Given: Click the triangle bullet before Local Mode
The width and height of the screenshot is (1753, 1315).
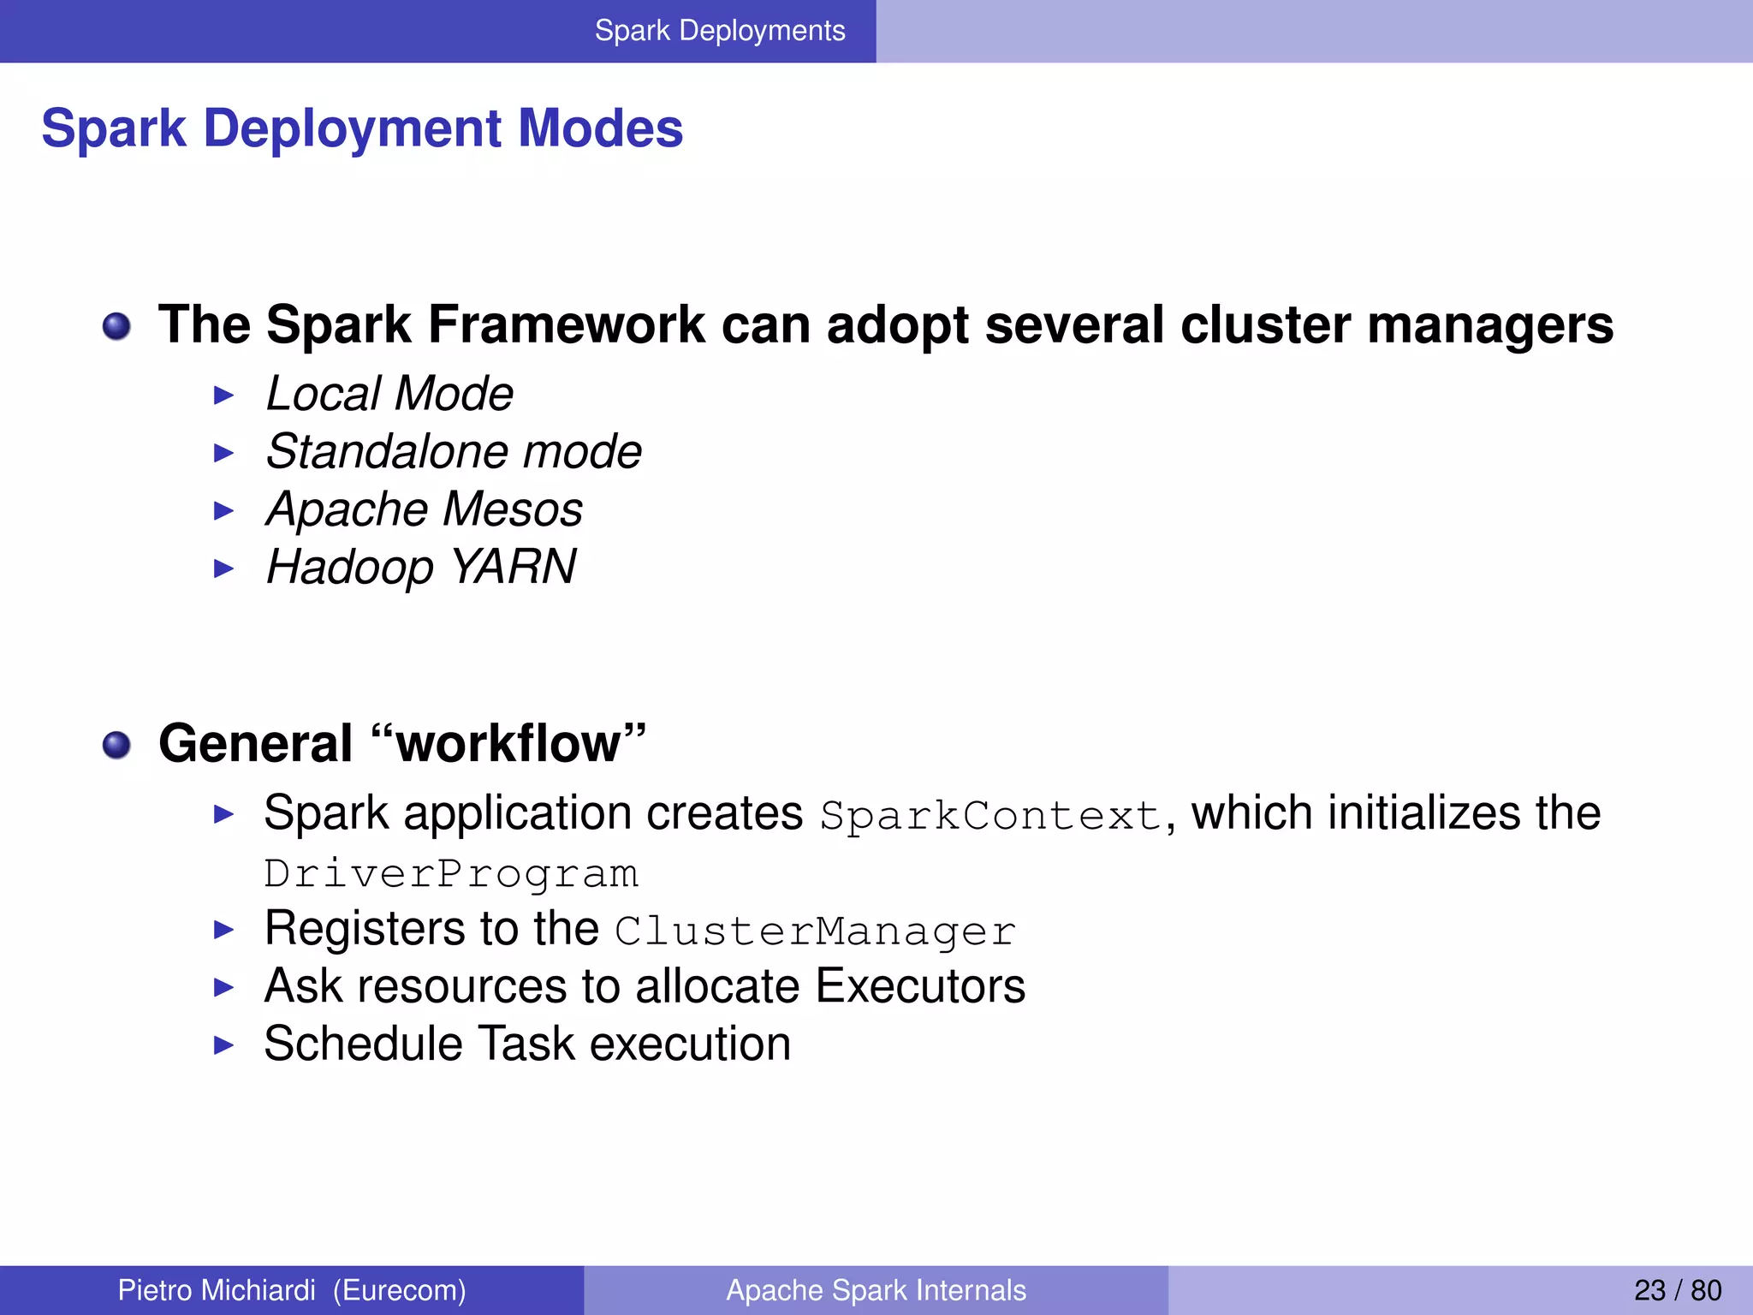Looking at the screenshot, I should click(x=223, y=395).
